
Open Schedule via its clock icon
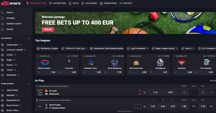[2, 18]
